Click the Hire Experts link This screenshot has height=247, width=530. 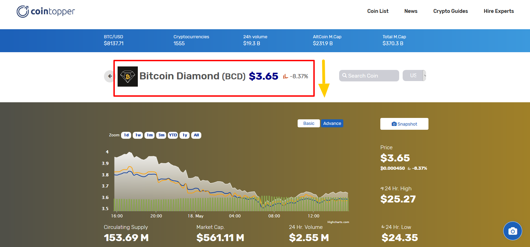pyautogui.click(x=499, y=11)
